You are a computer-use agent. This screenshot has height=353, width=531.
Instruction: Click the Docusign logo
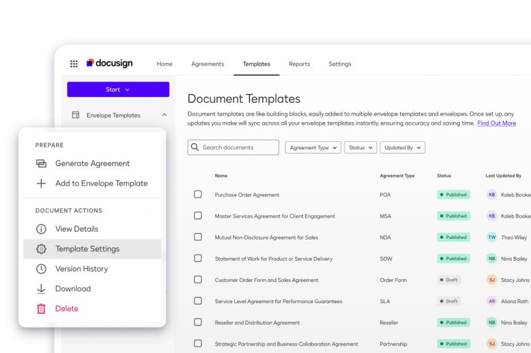(x=110, y=63)
